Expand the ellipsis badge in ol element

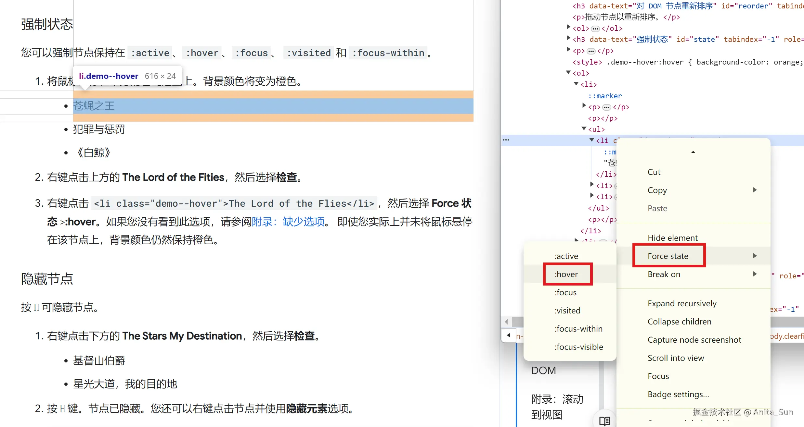pos(595,29)
